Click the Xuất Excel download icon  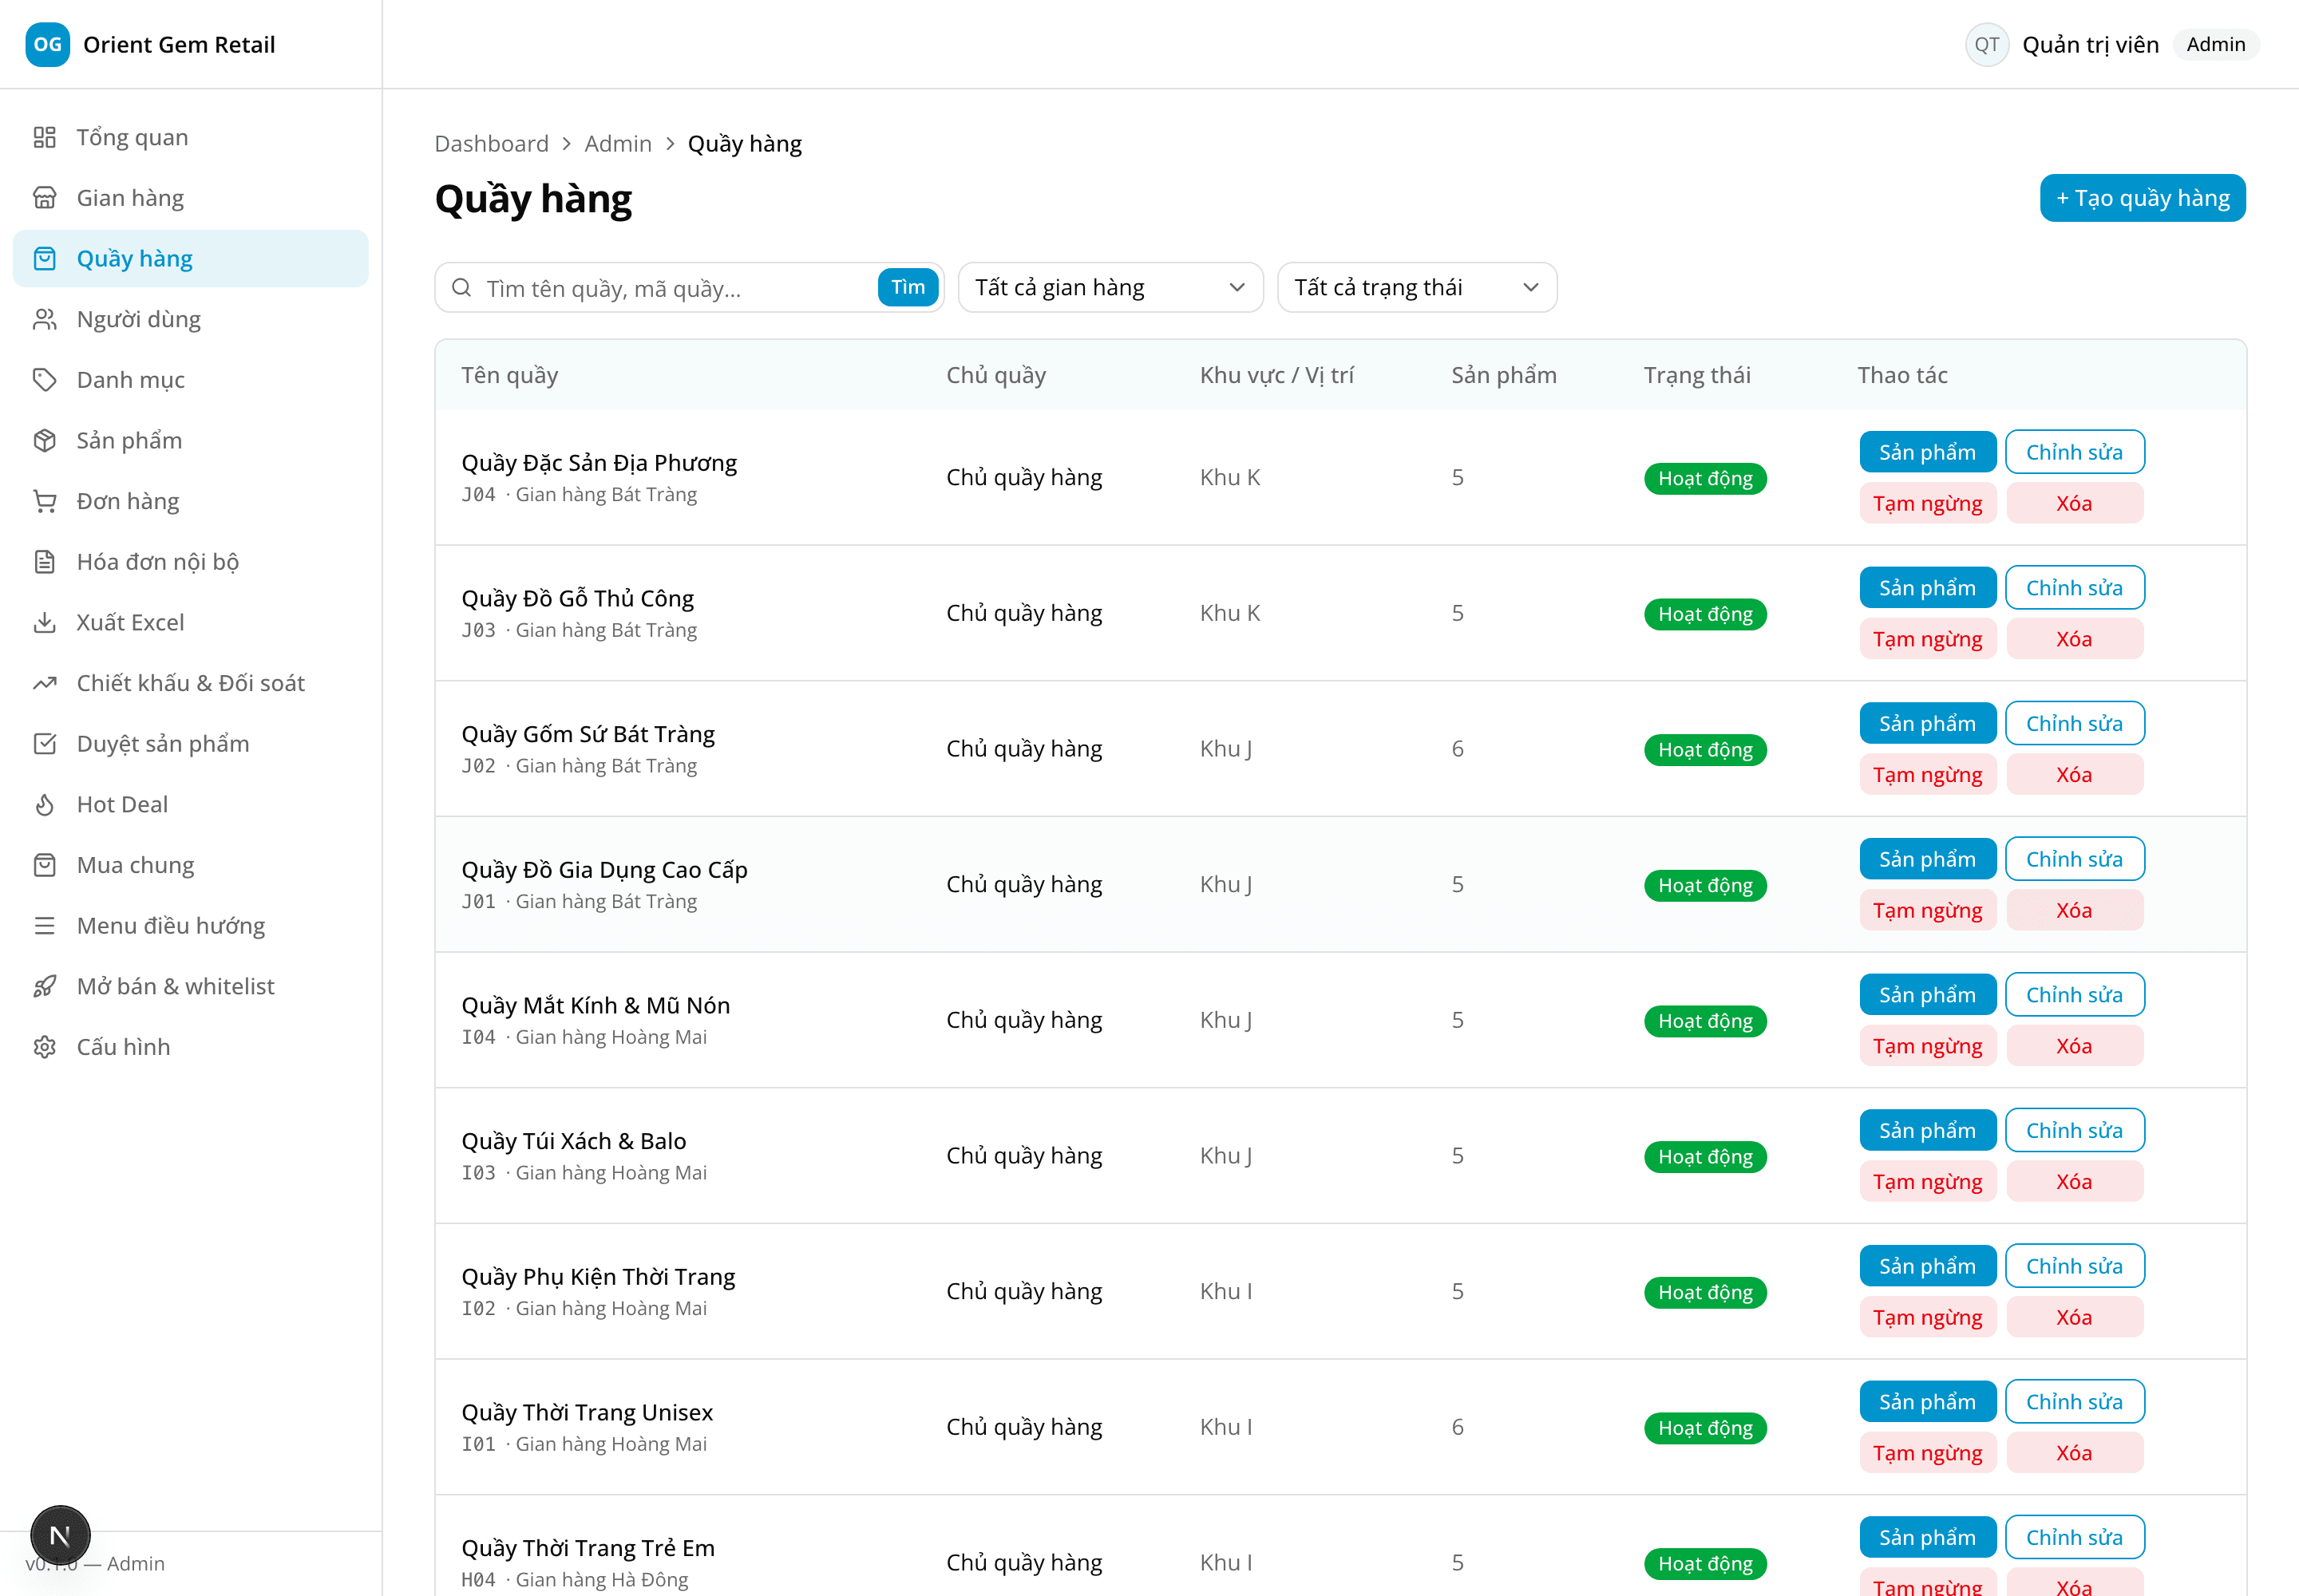pos(44,623)
